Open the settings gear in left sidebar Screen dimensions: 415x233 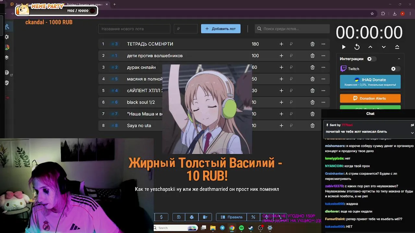click(7, 37)
